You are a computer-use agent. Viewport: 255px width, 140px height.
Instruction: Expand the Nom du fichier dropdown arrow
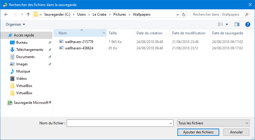pyautogui.click(x=171, y=123)
